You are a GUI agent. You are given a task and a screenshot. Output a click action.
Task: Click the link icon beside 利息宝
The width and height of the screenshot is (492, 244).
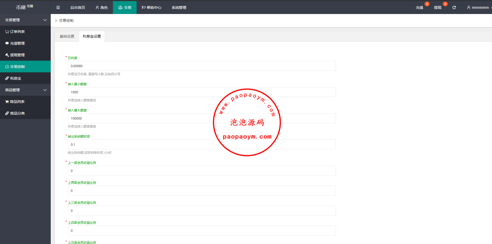[7, 78]
